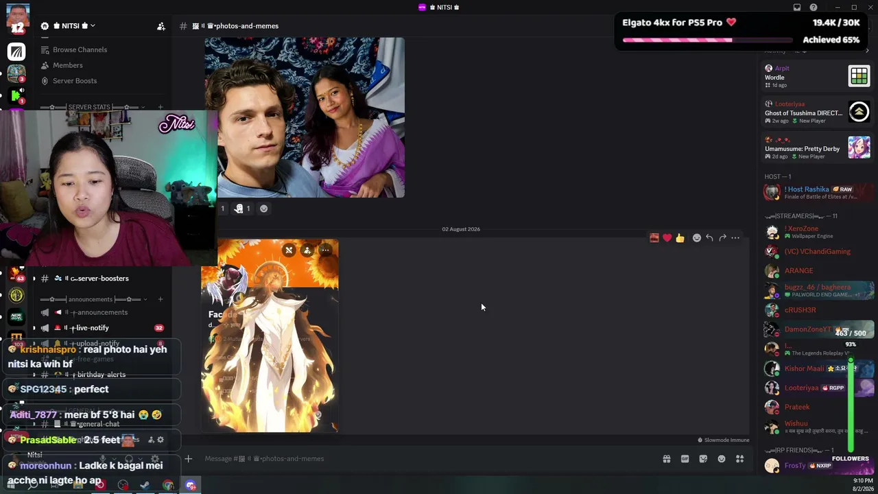Open more options on the profile card
The width and height of the screenshot is (878, 494).
pos(325,250)
